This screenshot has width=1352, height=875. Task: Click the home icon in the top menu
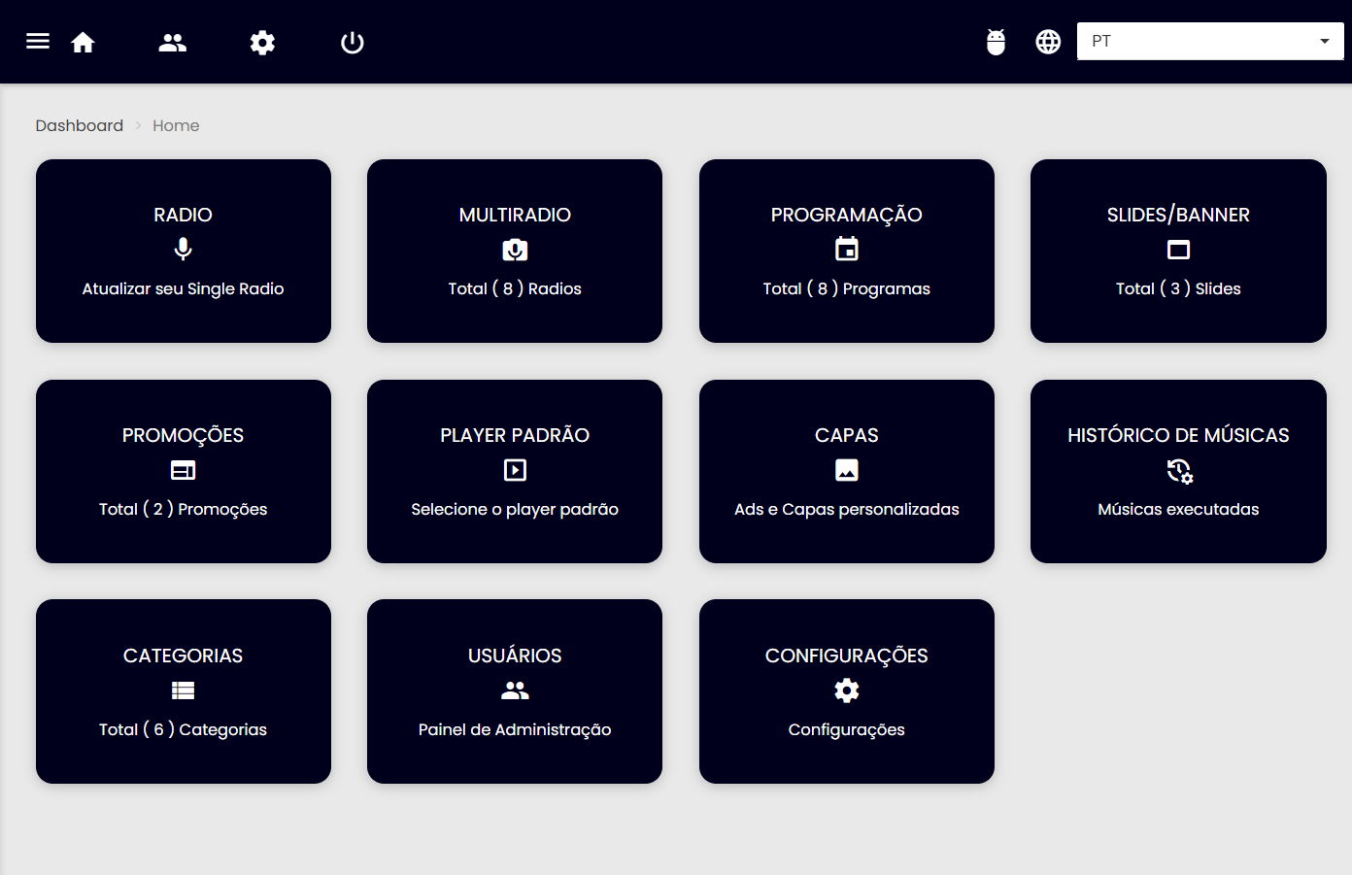83,41
